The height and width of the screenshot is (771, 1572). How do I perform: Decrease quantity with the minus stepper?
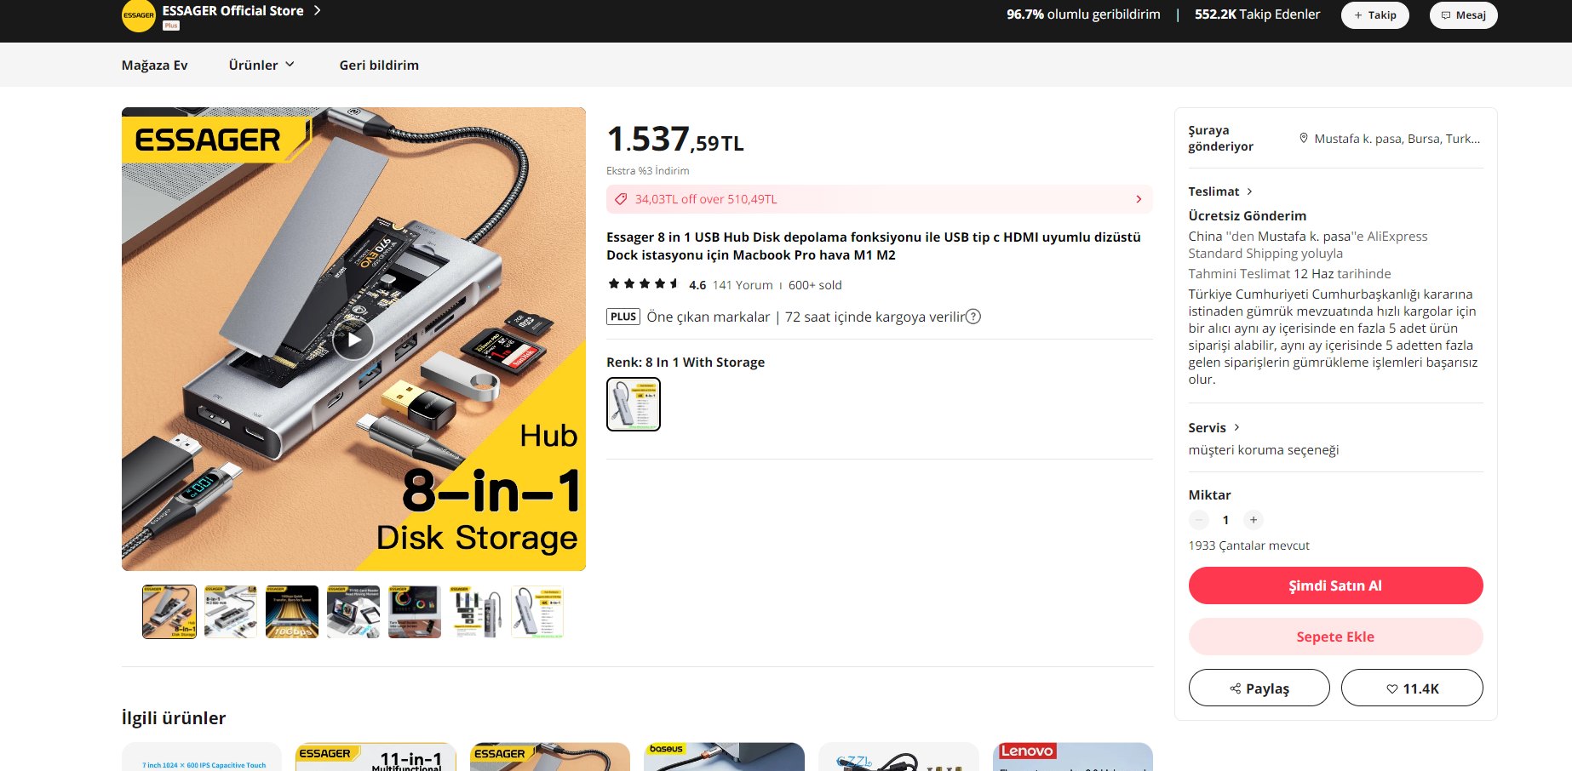(1198, 520)
